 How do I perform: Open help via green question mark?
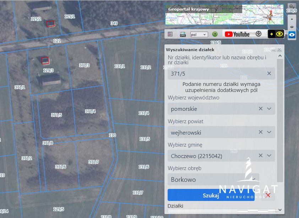[x=214, y=34]
